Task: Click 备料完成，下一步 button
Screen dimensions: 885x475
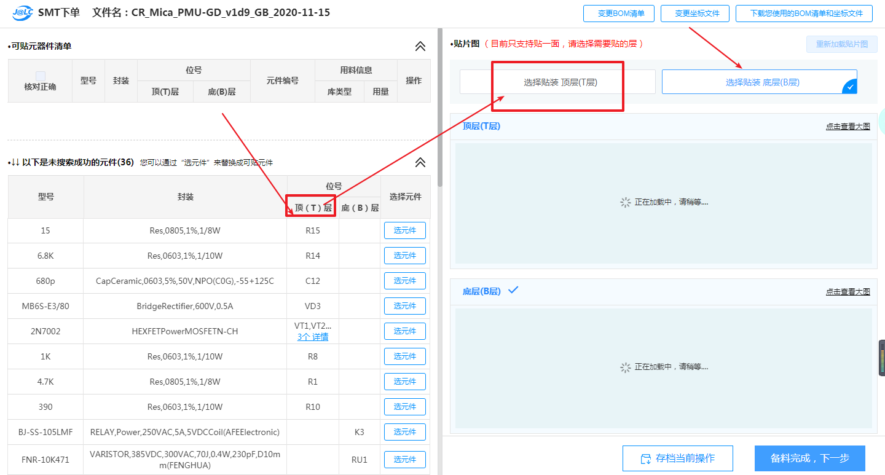Action: click(809, 458)
